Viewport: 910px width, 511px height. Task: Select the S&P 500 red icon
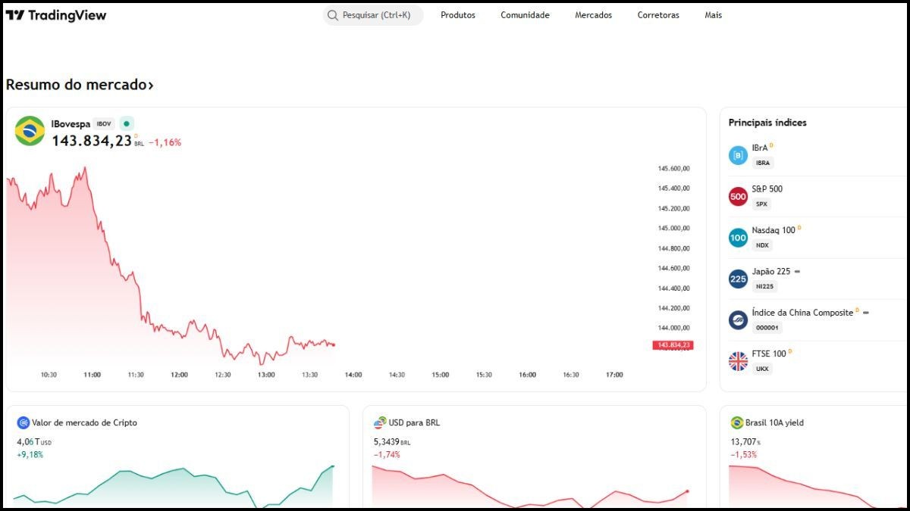(x=738, y=197)
